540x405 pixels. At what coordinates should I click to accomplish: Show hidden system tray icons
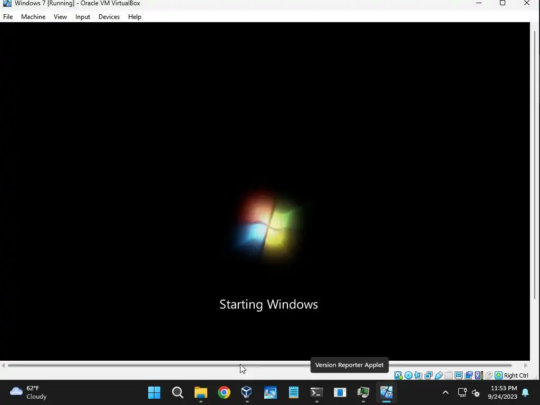click(x=445, y=392)
